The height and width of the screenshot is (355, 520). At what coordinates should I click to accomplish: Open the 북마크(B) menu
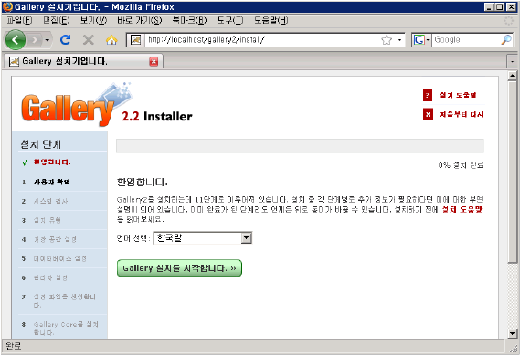tap(189, 20)
